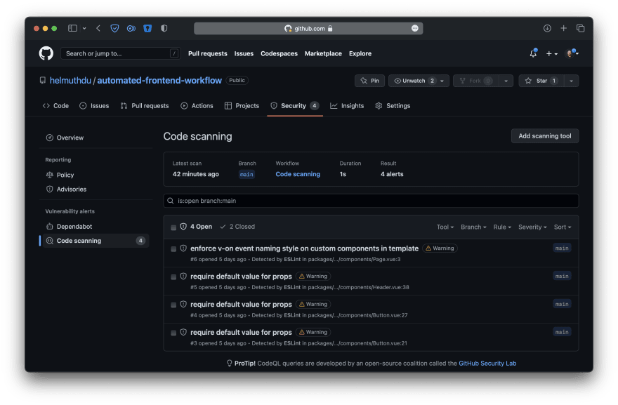The width and height of the screenshot is (618, 405).
Task: Pin the repository
Action: tap(369, 81)
